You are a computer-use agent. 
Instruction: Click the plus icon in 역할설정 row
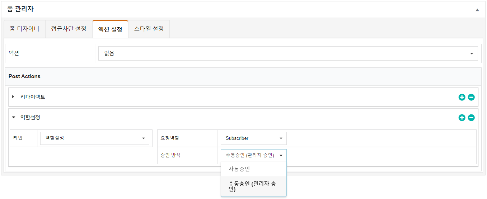point(462,118)
